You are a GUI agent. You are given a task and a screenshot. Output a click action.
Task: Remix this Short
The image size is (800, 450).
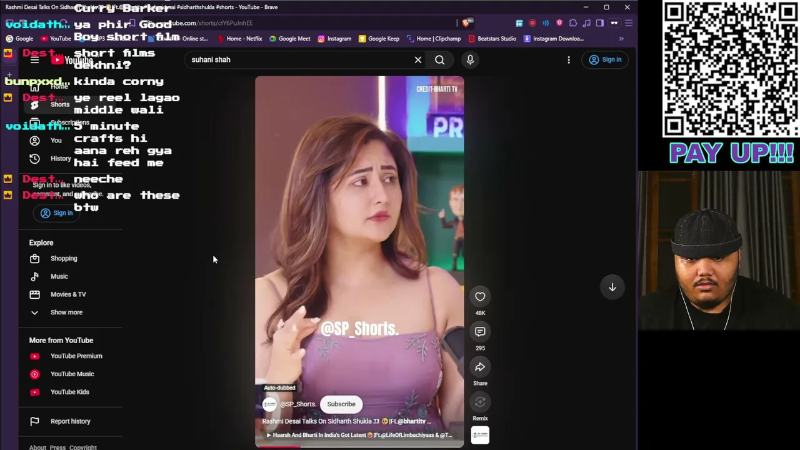[480, 402]
